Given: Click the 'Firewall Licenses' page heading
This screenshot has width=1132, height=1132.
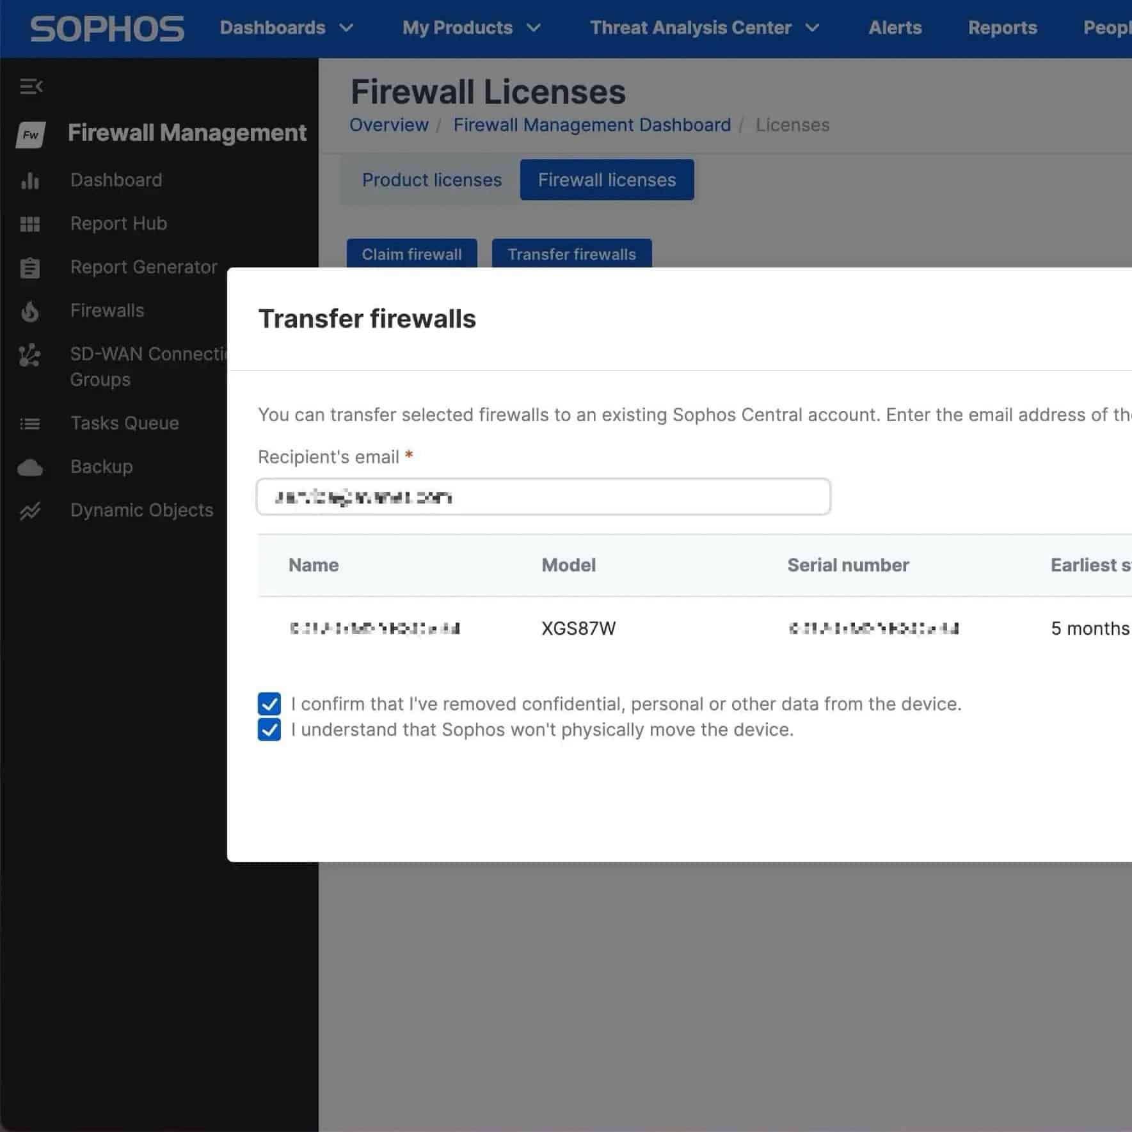Looking at the screenshot, I should (488, 92).
